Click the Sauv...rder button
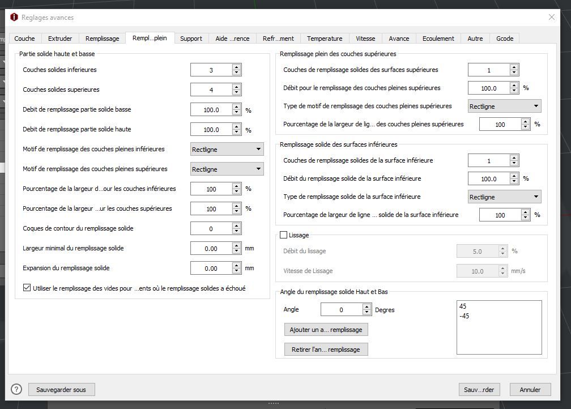 coord(479,389)
